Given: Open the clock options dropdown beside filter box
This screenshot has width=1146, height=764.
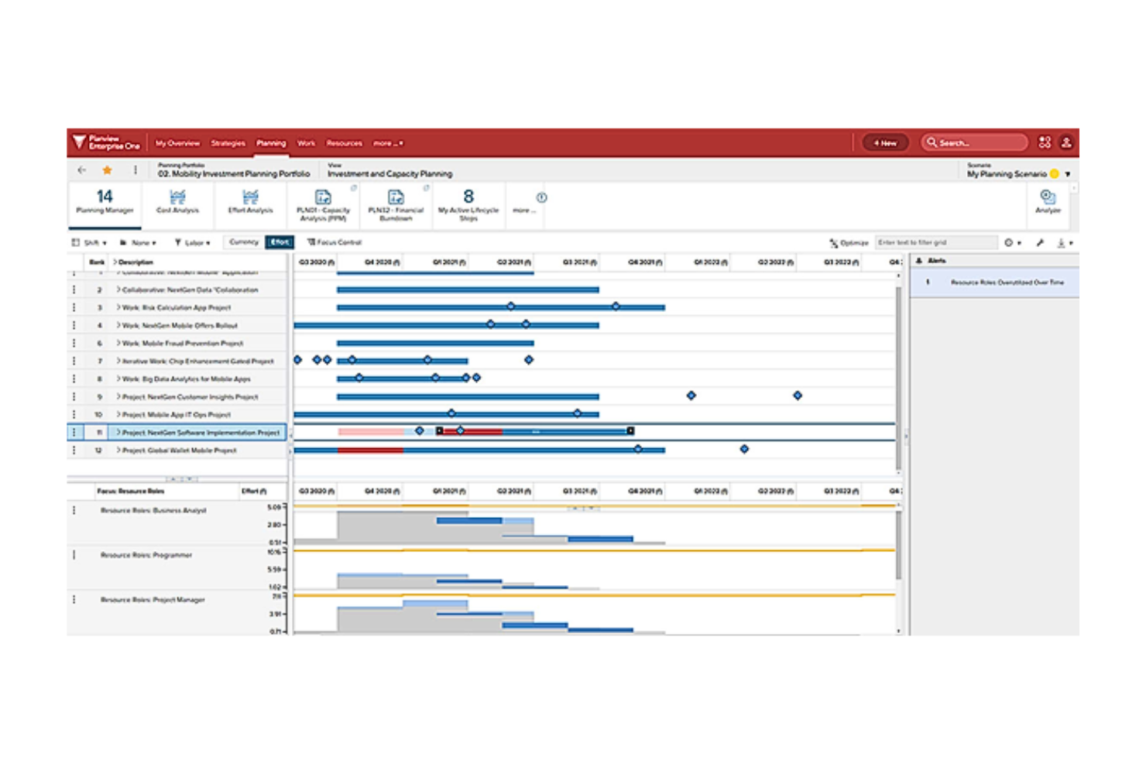Looking at the screenshot, I should point(1013,243).
